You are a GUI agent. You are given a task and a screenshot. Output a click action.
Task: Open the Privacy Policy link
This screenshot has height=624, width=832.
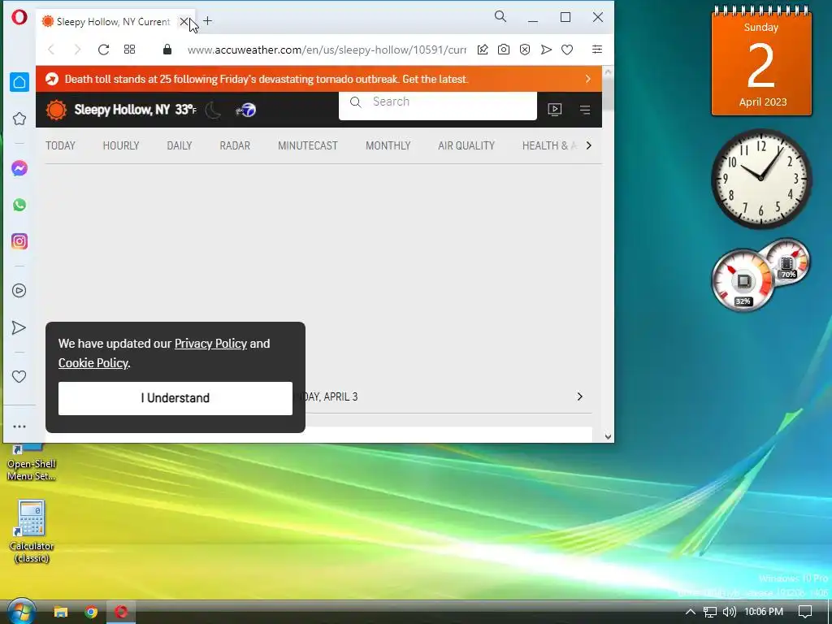pos(210,344)
